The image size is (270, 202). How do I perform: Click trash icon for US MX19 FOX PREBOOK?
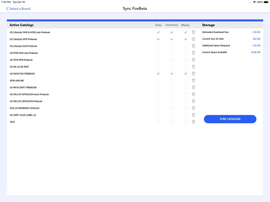click(193, 74)
